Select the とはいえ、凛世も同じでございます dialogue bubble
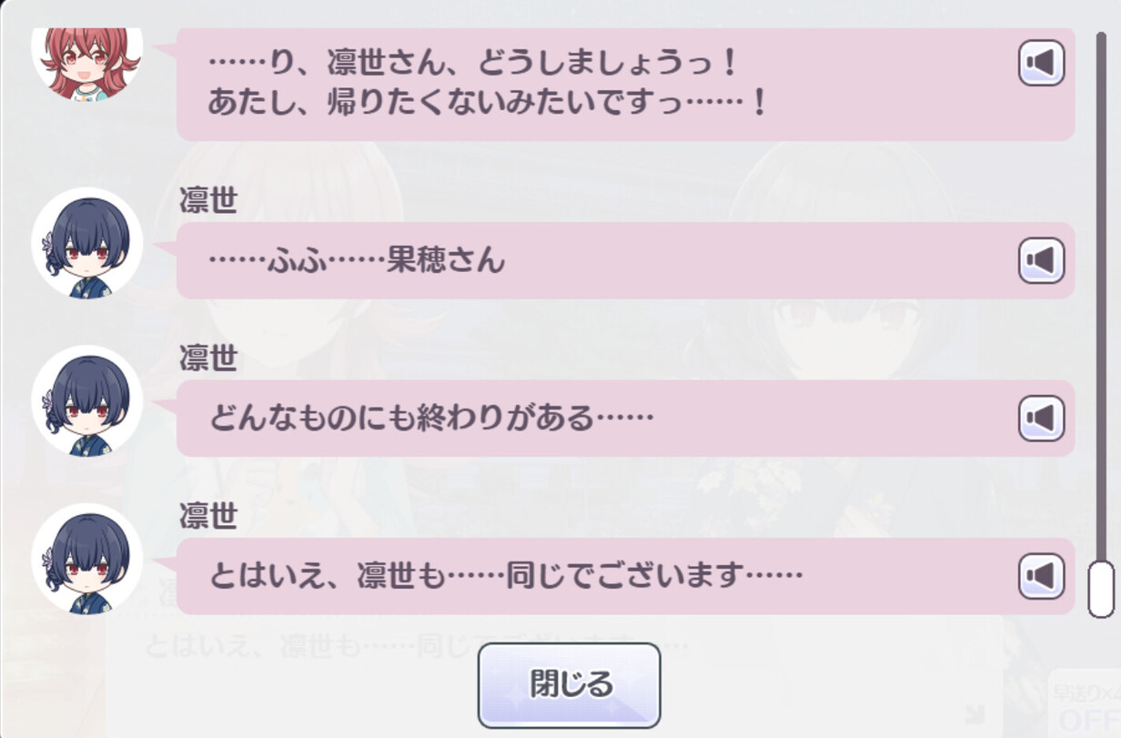1121x738 pixels. (x=625, y=575)
